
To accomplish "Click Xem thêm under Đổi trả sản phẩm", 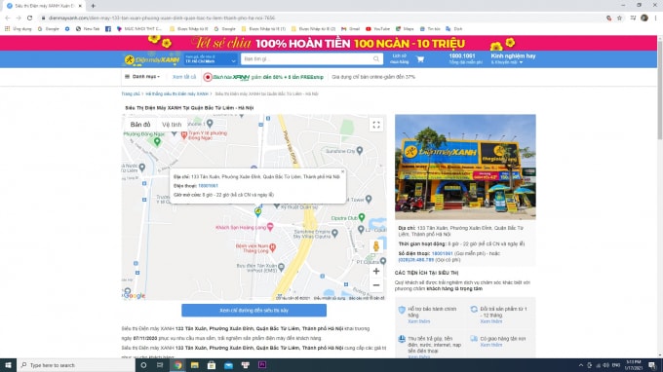I will click(x=490, y=321).
